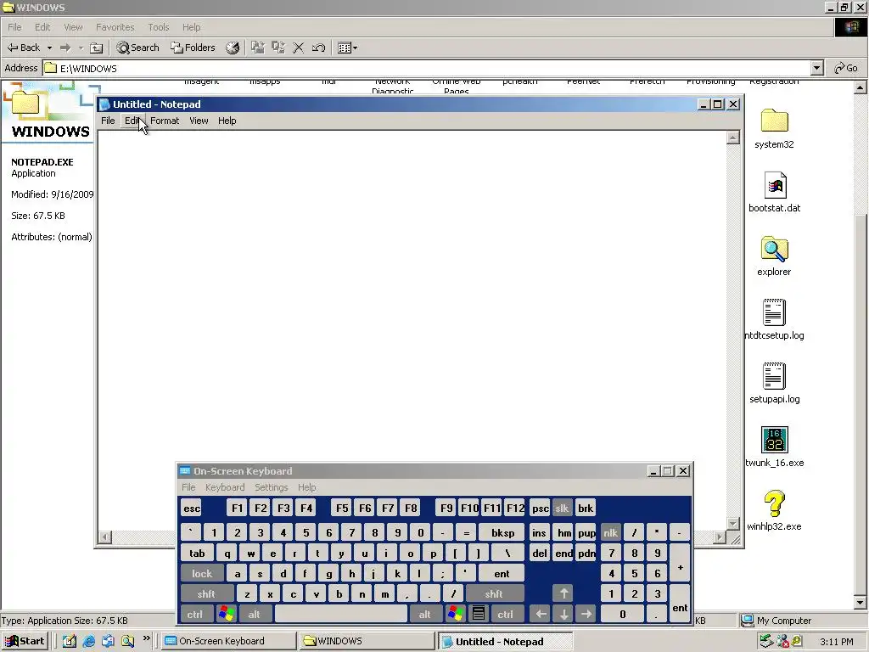Toggle the right alt key
This screenshot has width=869, height=652.
(425, 614)
